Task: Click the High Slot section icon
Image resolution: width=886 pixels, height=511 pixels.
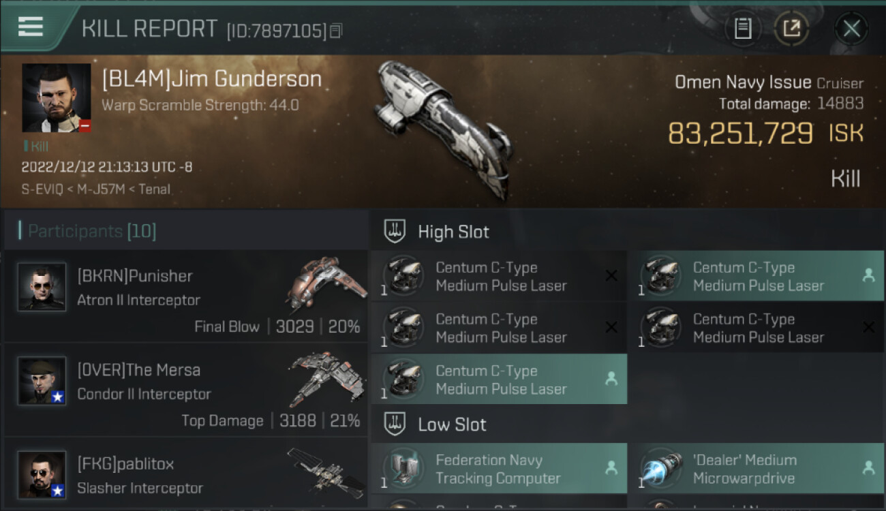Action: point(395,231)
